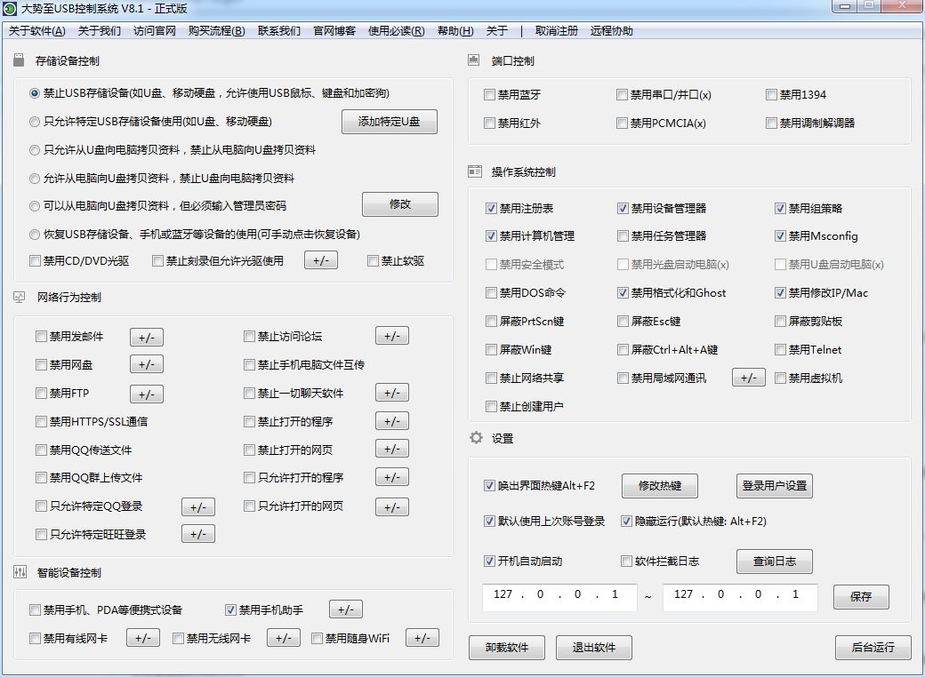
Task: Click the app icon in title bar
Action: pos(10,10)
